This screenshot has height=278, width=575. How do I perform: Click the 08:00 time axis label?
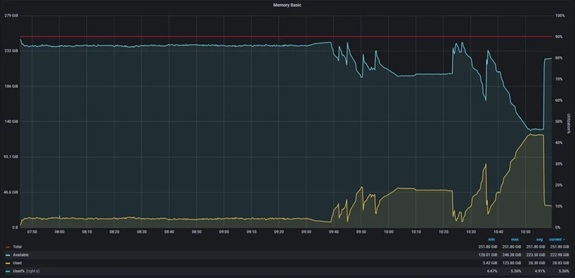click(x=60, y=232)
